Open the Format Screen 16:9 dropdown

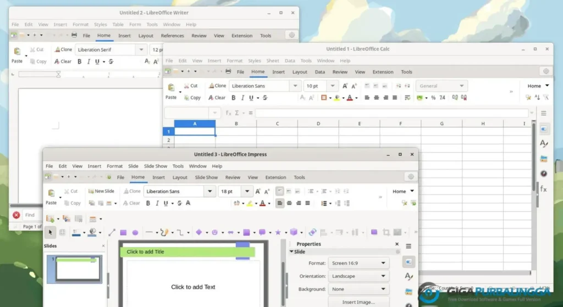pos(358,263)
